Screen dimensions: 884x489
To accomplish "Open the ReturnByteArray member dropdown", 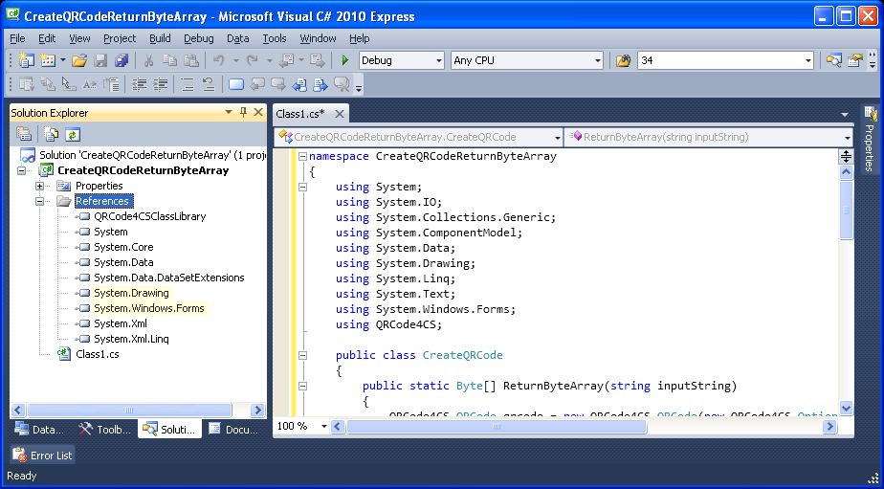I will (x=847, y=137).
